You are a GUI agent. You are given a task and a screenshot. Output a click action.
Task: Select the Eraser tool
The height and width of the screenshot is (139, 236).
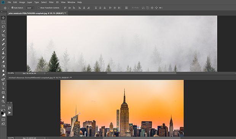(3, 62)
